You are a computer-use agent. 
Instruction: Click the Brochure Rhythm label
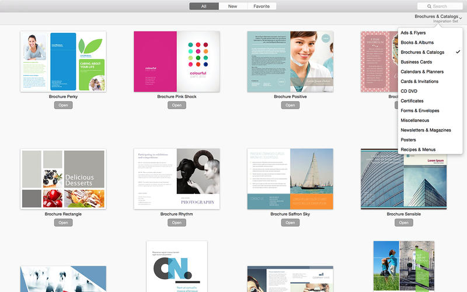pos(177,214)
